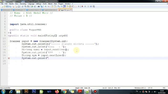The width and height of the screenshot is (168, 94).
Task: Open the Settings menu
Action: [x=39, y=4]
